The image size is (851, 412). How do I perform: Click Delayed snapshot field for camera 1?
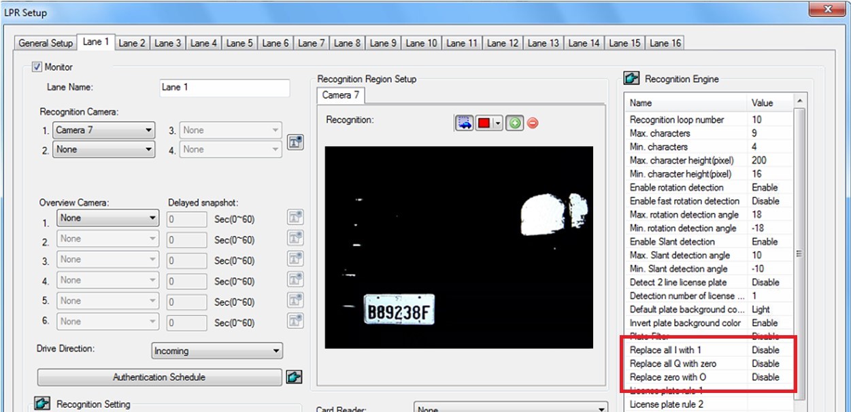coord(186,219)
